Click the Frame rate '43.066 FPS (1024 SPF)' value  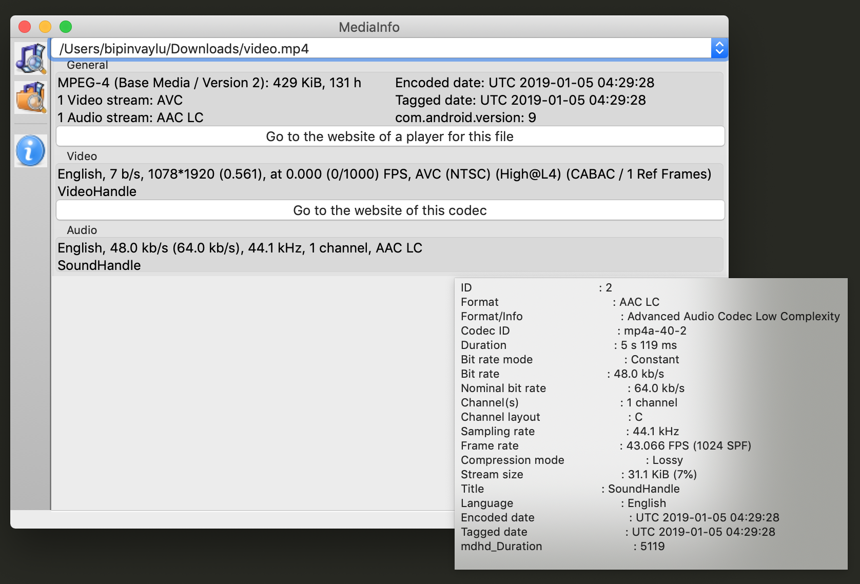click(x=689, y=445)
